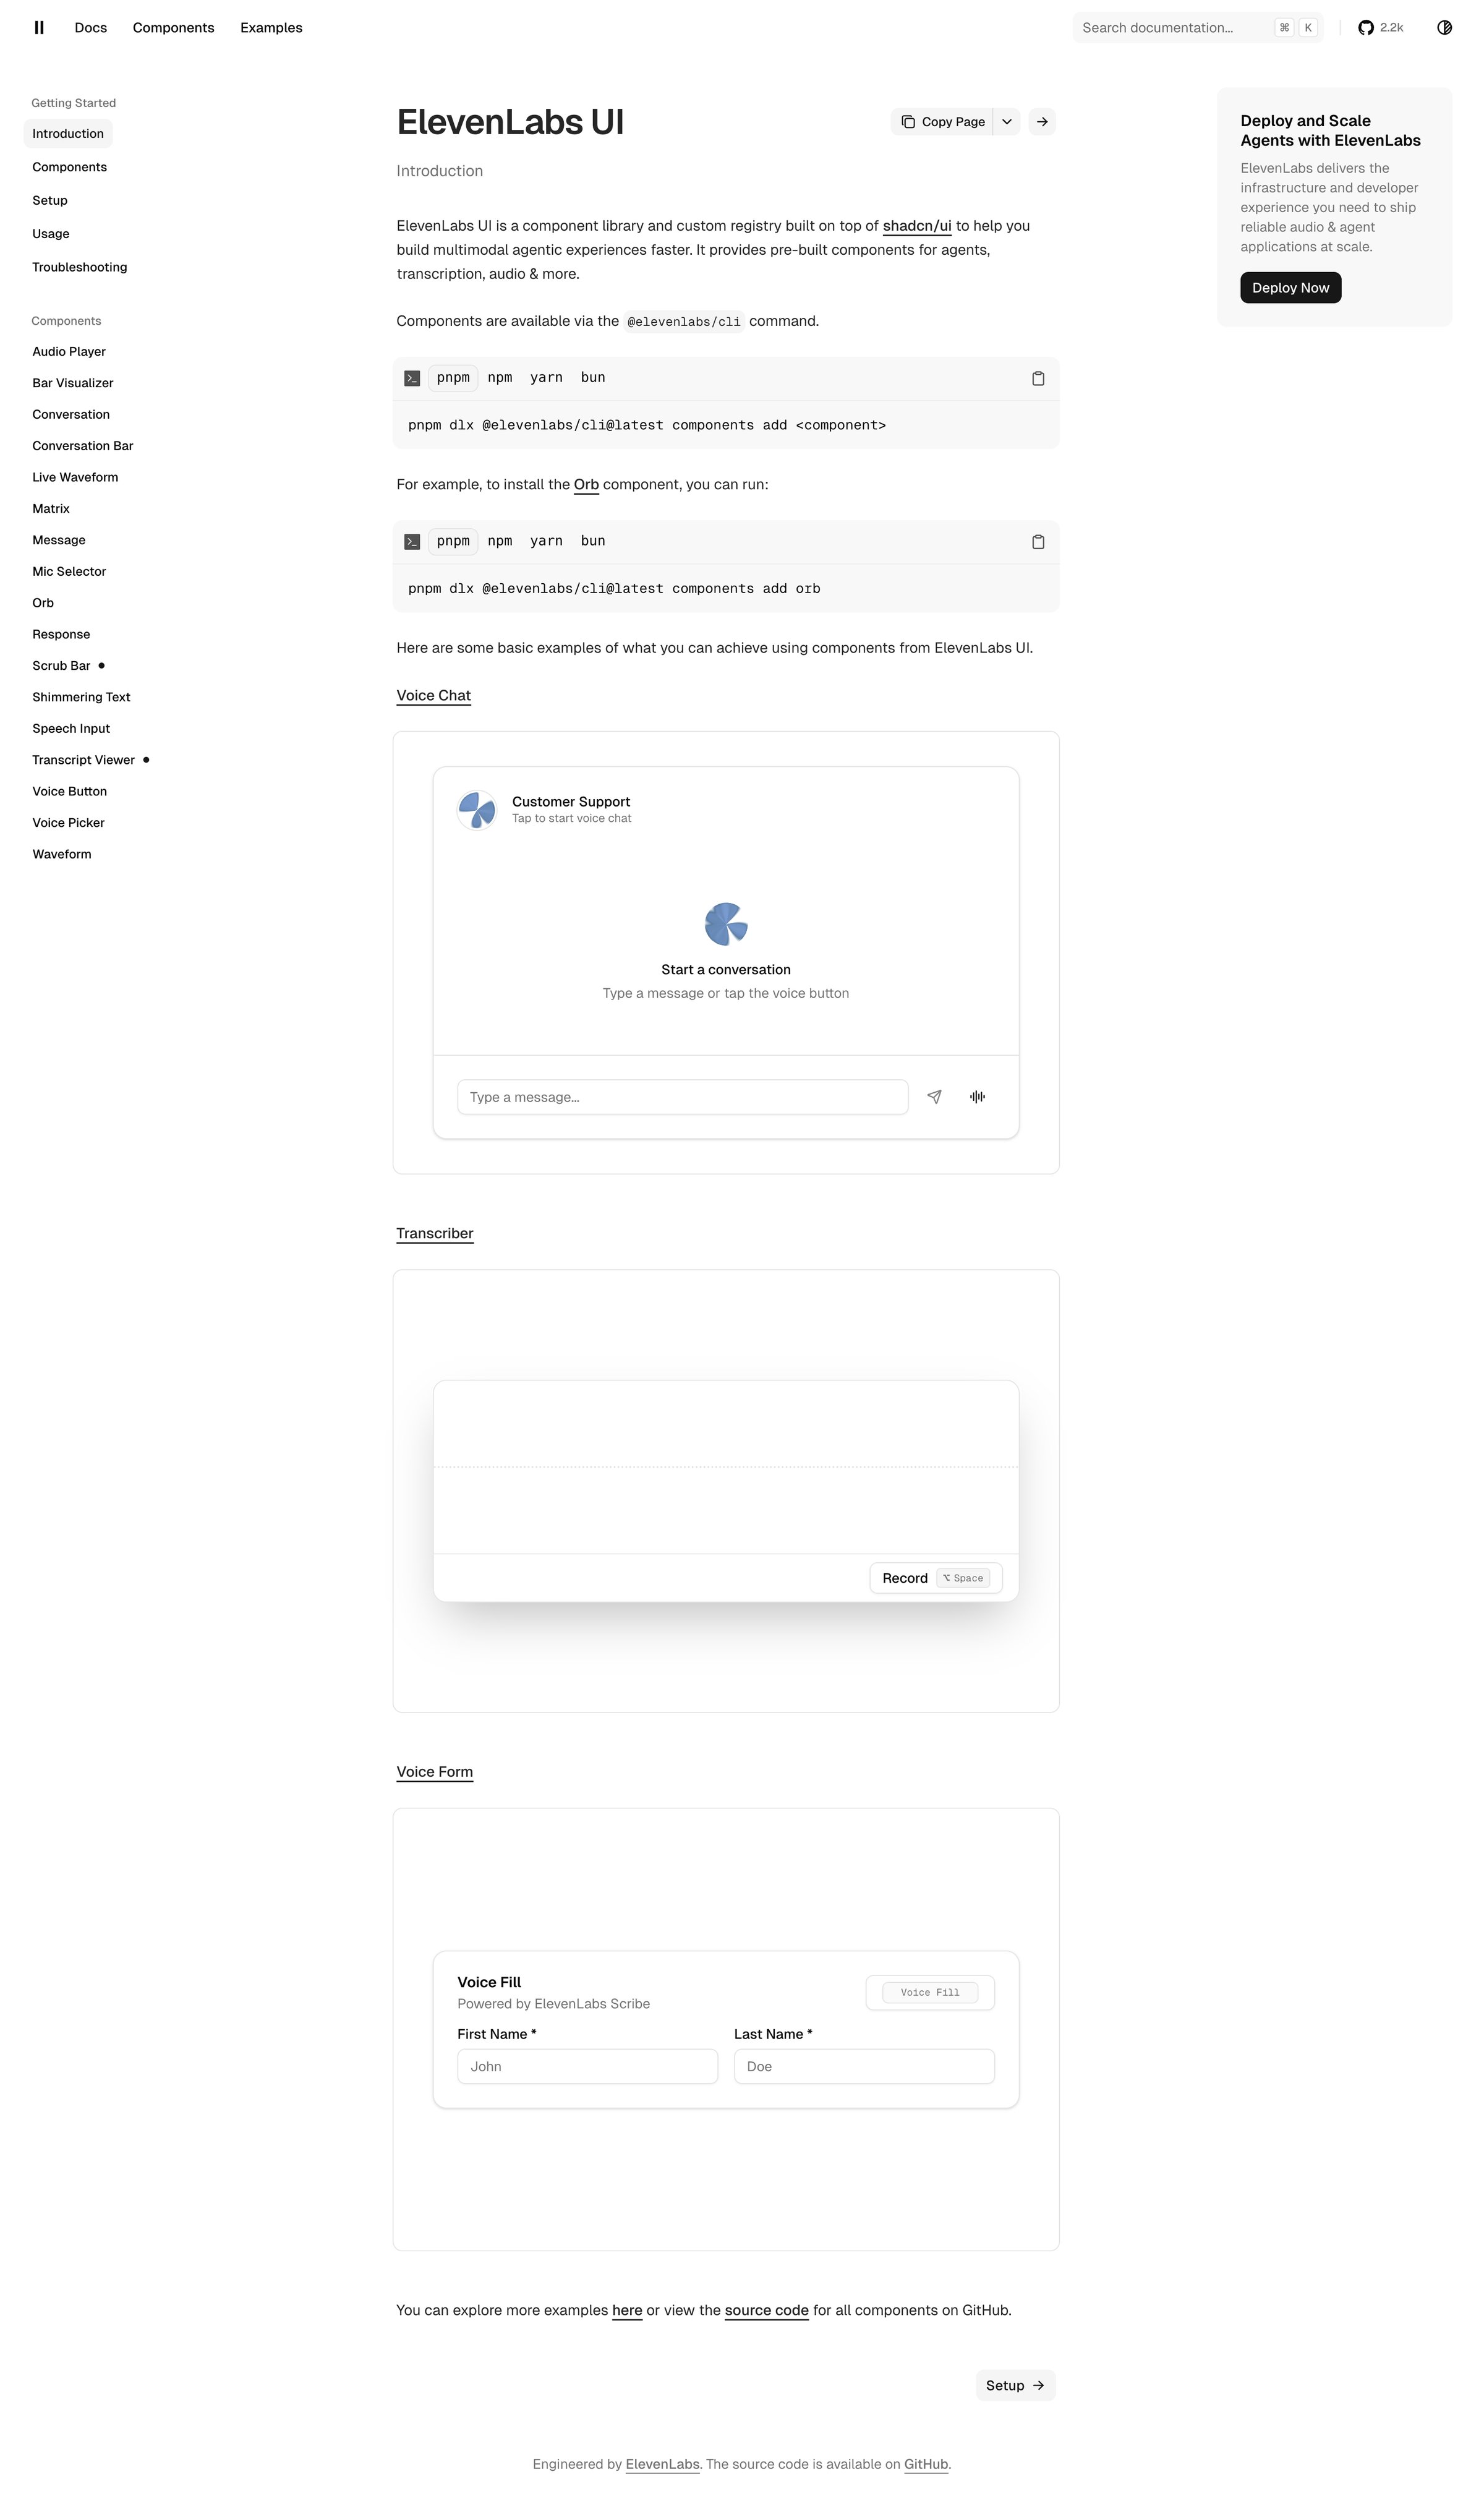1484x2511 pixels.
Task: Click the First Name input field
Action: click(588, 2066)
